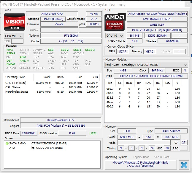The width and height of the screenshot is (192, 173).
Task: Click the ECC N indicator
Action: (x=185, y=71)
